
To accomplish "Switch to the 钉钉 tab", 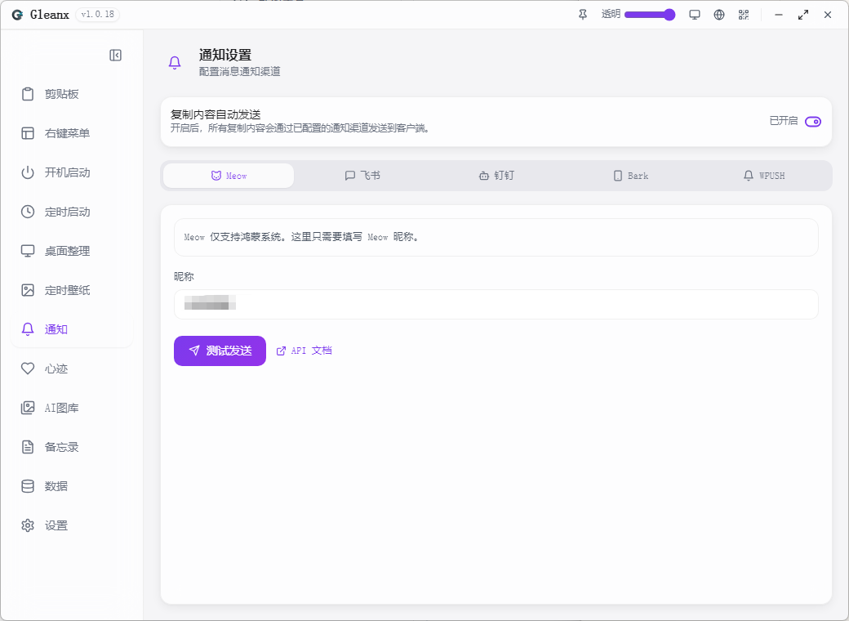I will tap(496, 176).
